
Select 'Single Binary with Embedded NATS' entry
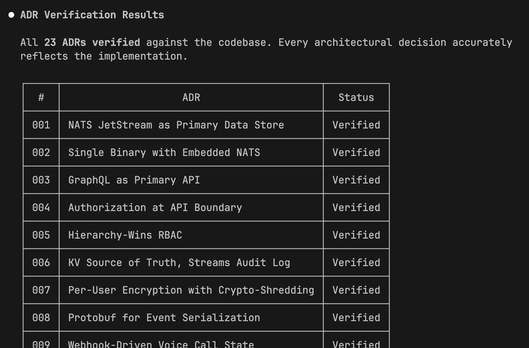point(164,152)
